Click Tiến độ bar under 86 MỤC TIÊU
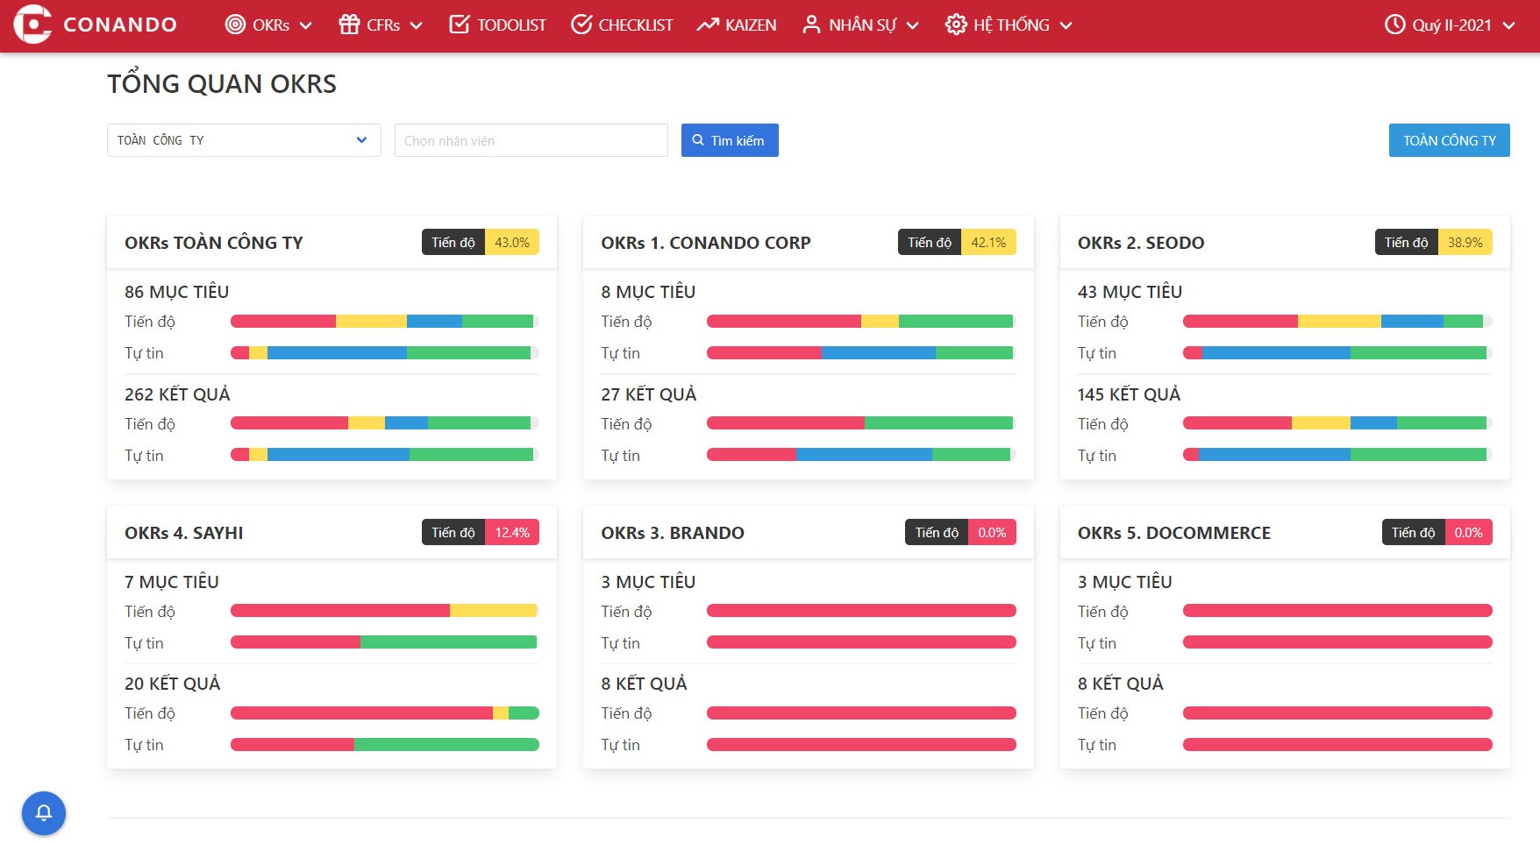Viewport: 1540px width, 844px height. coord(384,322)
